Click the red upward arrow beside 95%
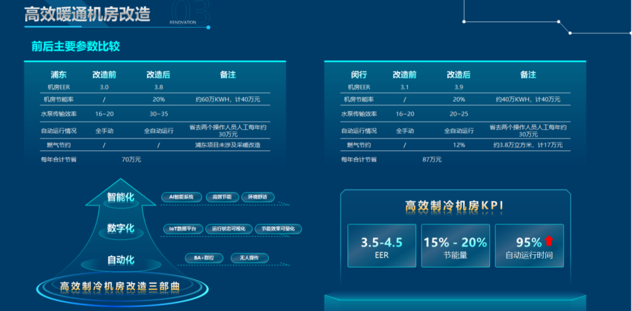The width and height of the screenshot is (632, 311). coord(549,241)
